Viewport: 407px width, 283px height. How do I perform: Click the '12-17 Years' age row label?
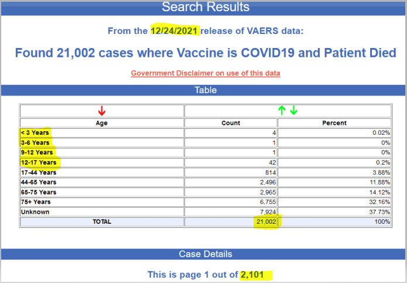pyautogui.click(x=39, y=162)
